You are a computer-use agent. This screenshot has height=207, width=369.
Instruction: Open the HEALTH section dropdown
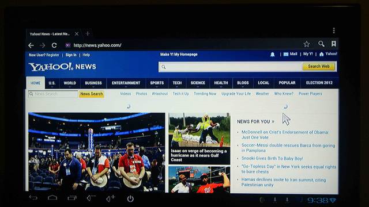click(221, 83)
